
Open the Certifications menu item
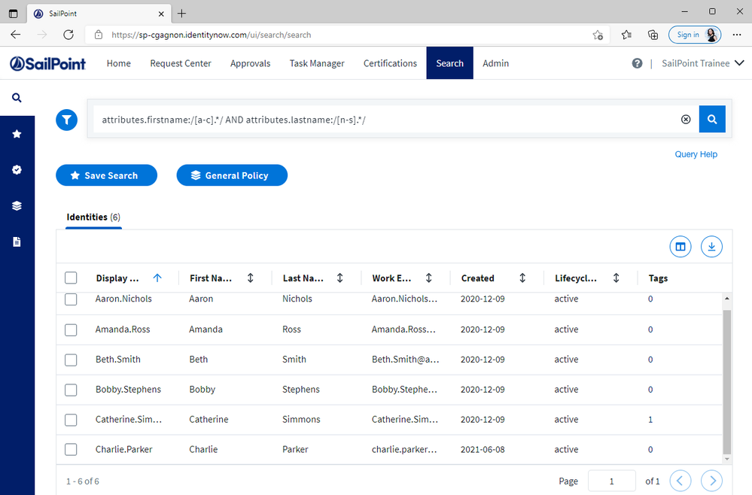390,64
